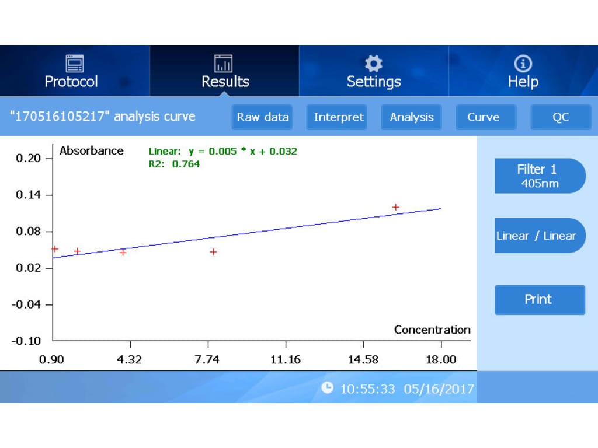This screenshot has height=448, width=598.
Task: Click the leftmost red data point marker
Action: point(55,249)
